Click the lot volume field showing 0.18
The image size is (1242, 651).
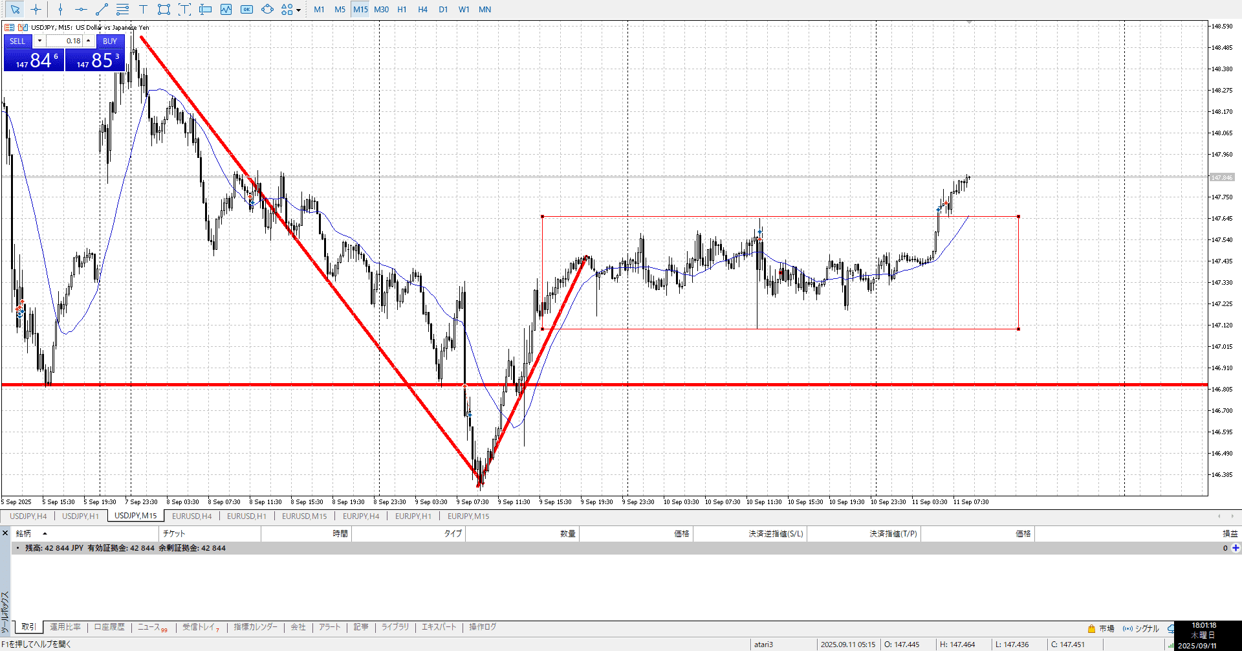65,41
